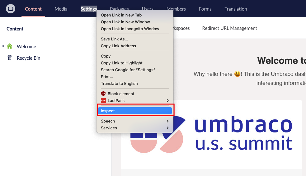Expand the Speech submenu arrow
Viewport: 306px width, 176px height.
pos(167,121)
